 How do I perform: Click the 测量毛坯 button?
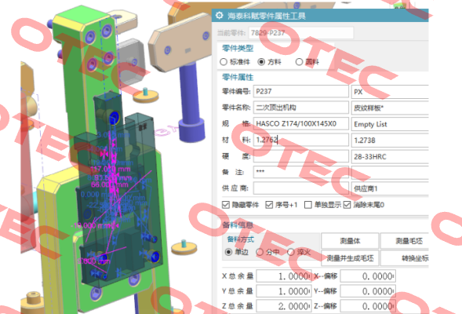[405, 241]
